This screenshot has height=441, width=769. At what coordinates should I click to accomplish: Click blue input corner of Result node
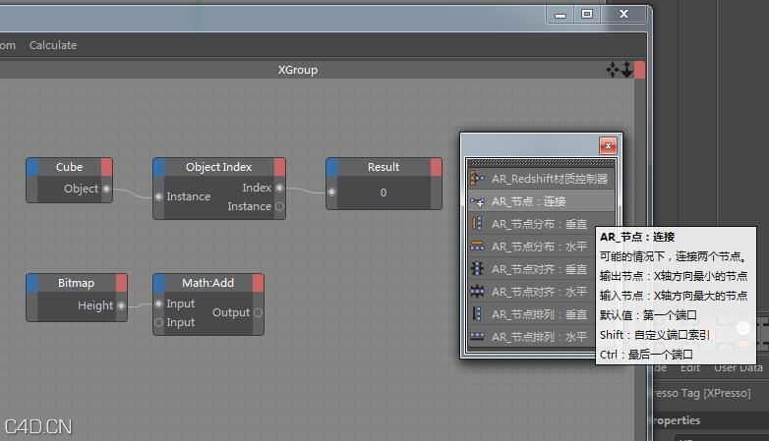(x=332, y=167)
